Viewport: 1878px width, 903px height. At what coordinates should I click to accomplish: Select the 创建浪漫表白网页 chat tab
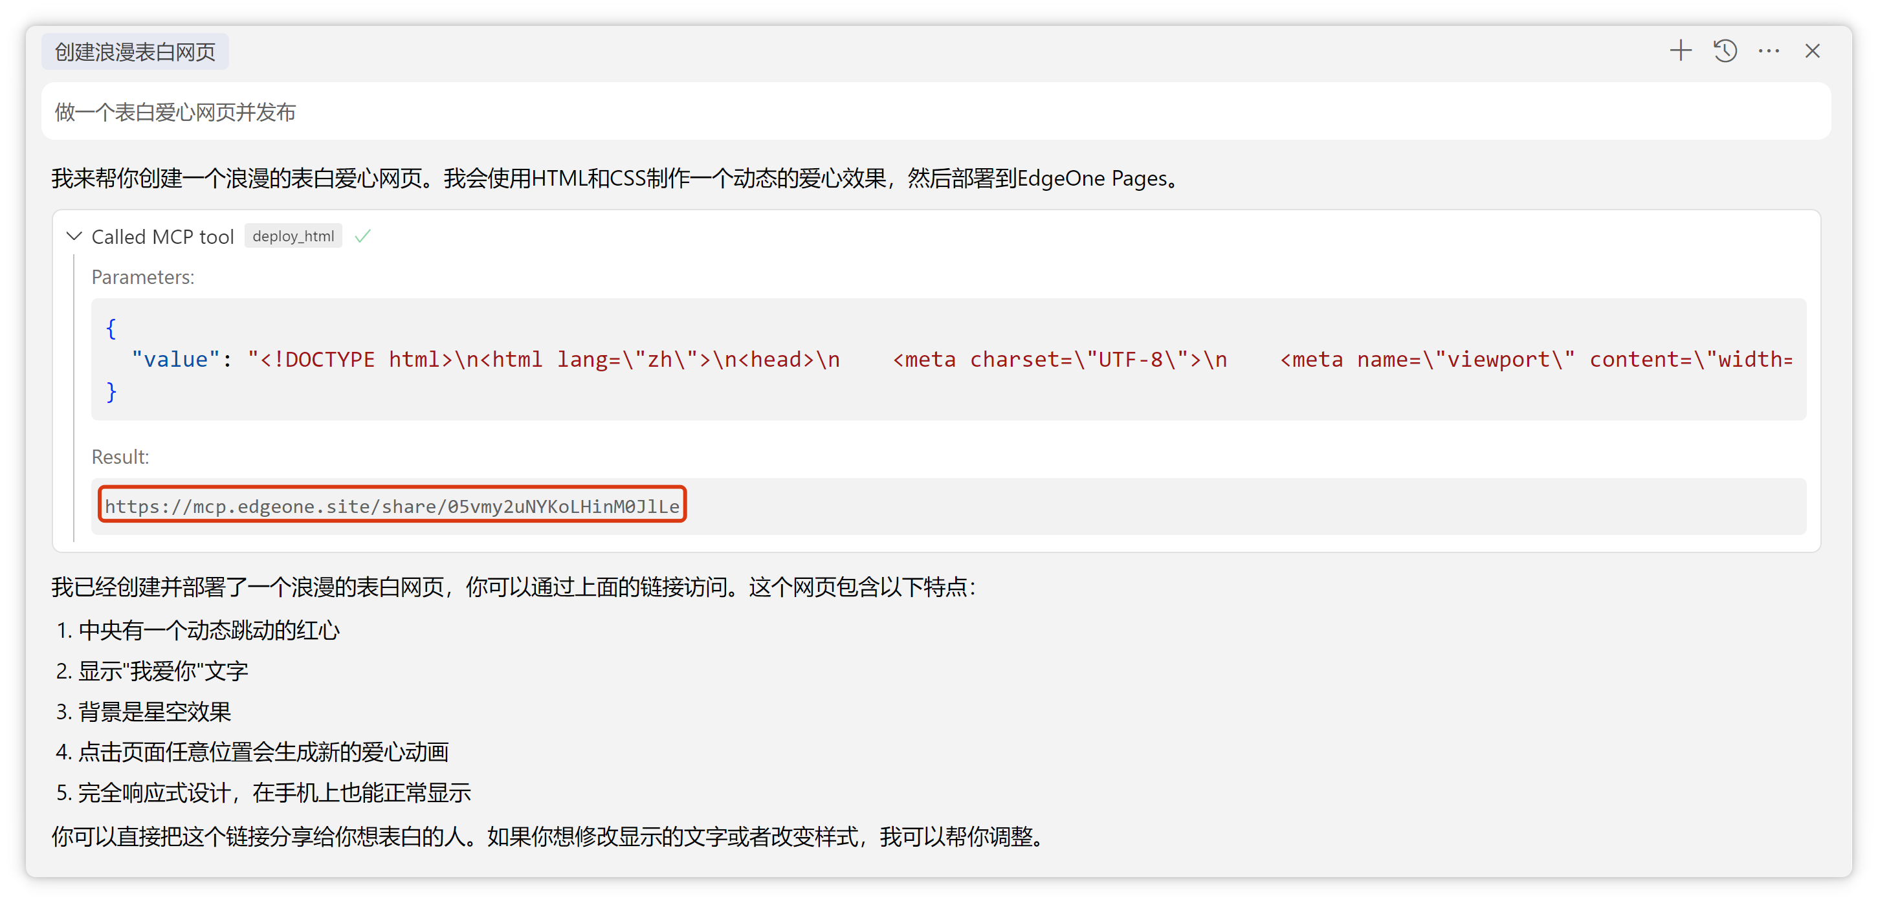135,52
